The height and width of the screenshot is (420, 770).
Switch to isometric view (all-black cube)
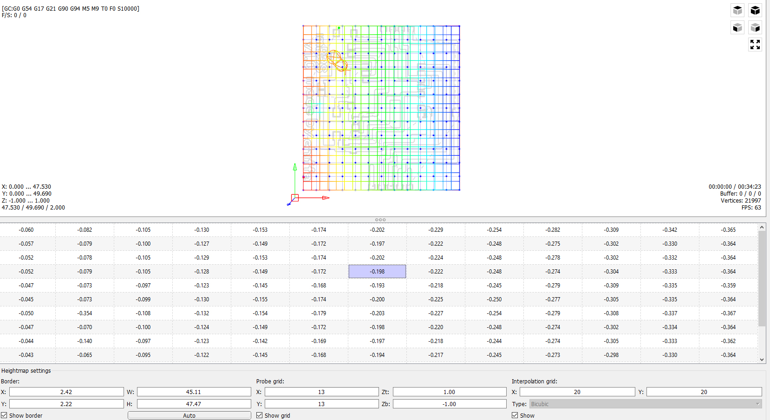(755, 10)
